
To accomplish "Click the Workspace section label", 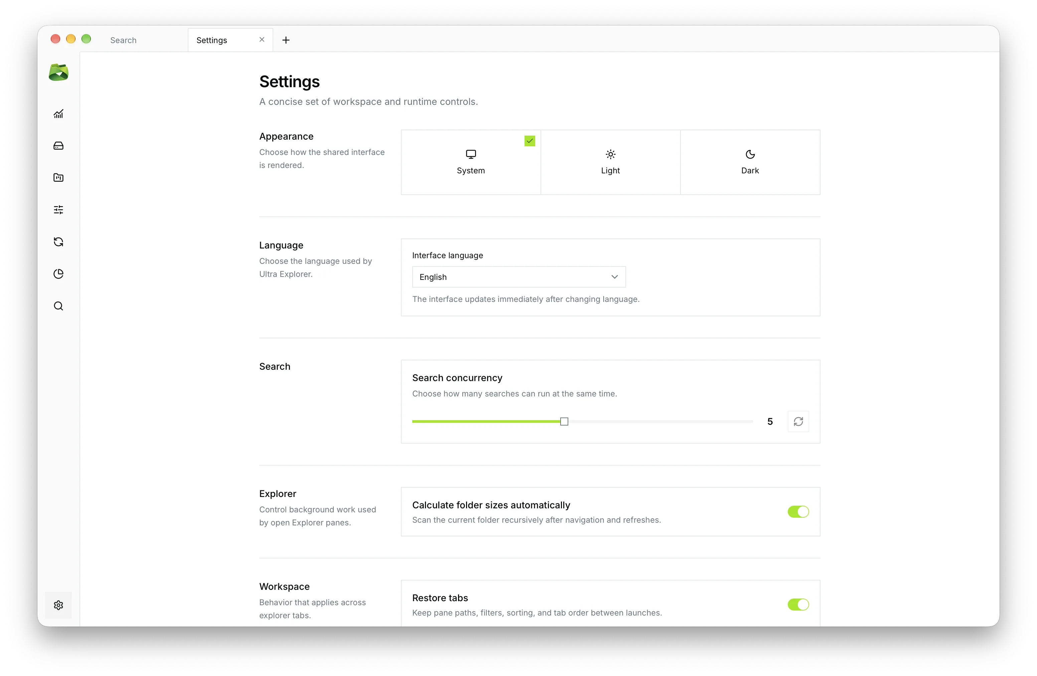I will 285,586.
